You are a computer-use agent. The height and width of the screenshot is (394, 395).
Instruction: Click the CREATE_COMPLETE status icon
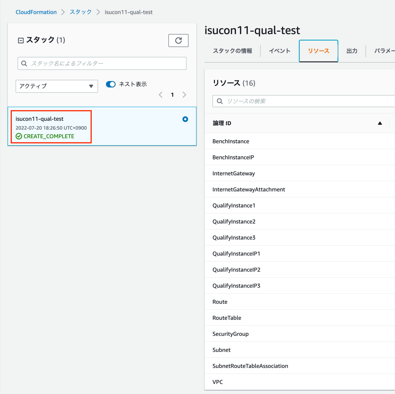[x=19, y=136]
